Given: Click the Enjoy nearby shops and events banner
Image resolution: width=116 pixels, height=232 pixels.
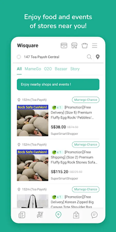Looking at the screenshot, I should 58,85.
